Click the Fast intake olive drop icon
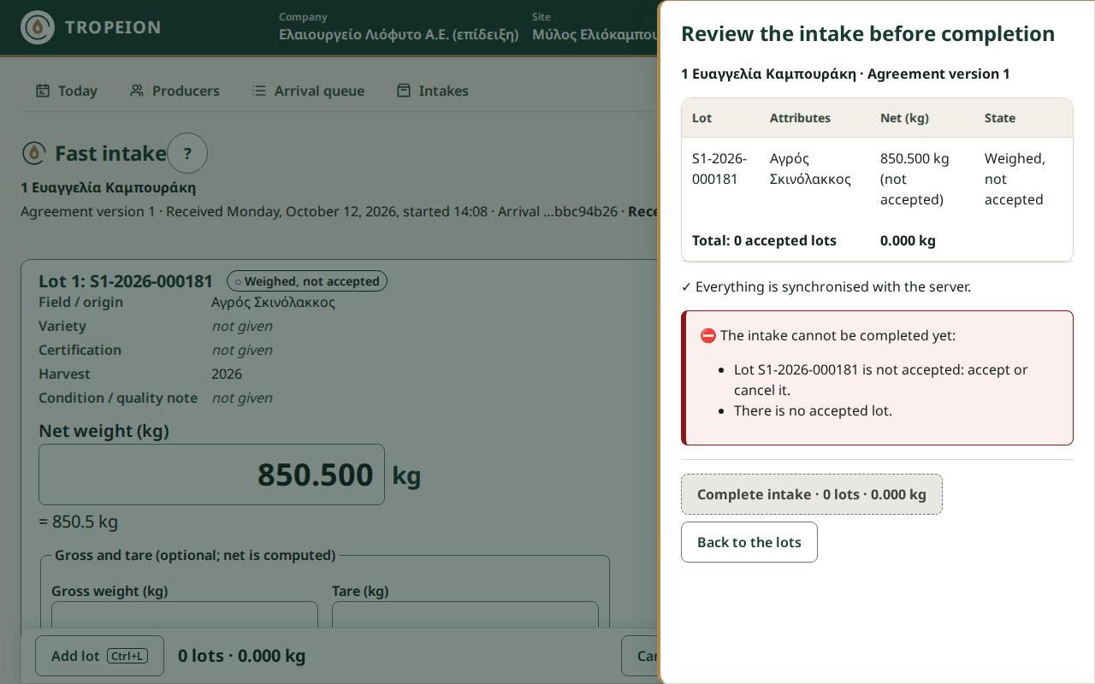 [34, 154]
